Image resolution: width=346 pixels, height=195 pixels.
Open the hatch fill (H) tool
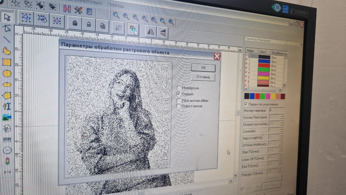tap(67, 9)
